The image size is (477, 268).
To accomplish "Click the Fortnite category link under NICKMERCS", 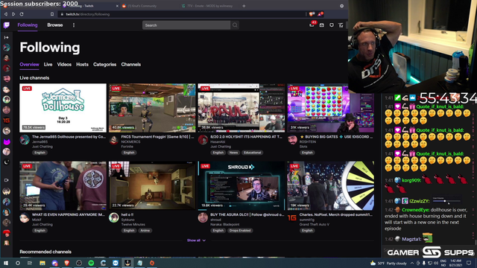I will (x=127, y=147).
